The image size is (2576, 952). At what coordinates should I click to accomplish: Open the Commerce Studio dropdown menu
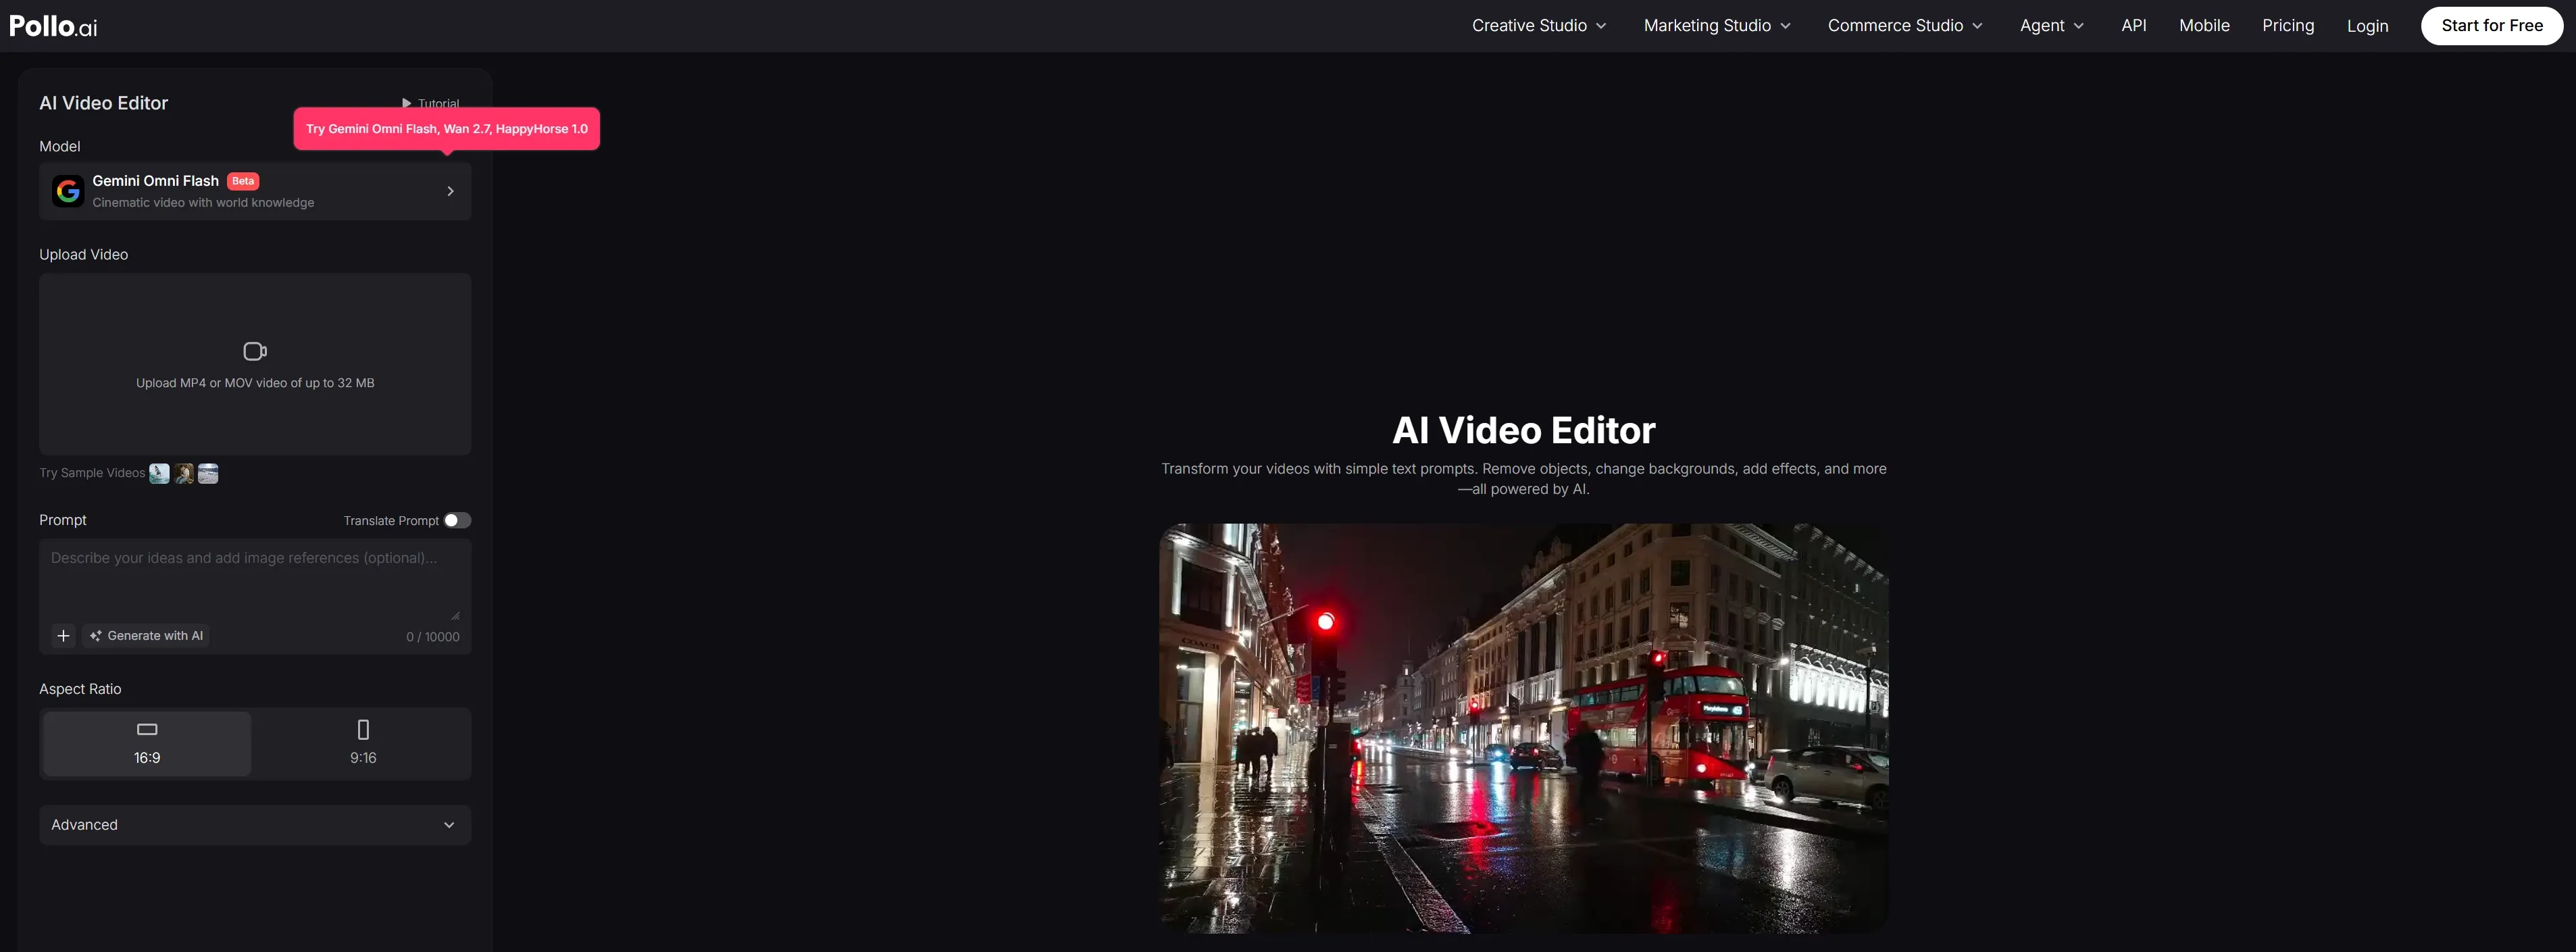click(1905, 26)
